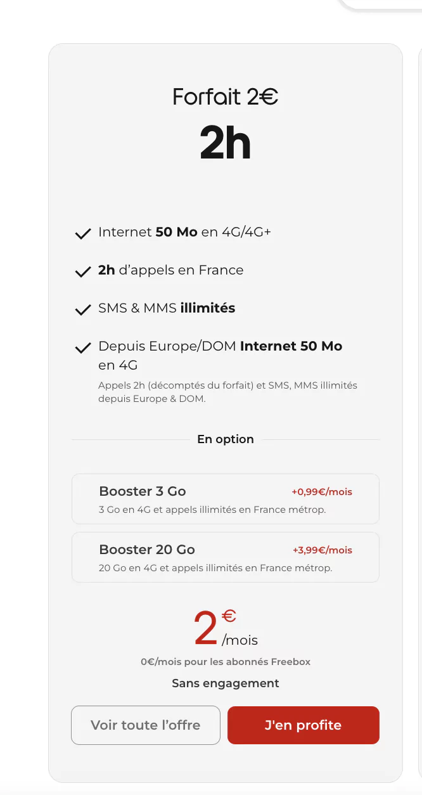Click the checkmark next to Depuis Europe/DOM

[82, 348]
